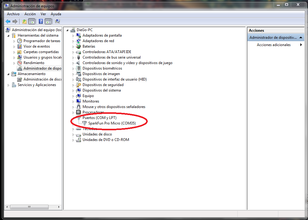Open the Ver menu
Image resolution: width=308 pixels, height=220 pixels.
(43, 14)
